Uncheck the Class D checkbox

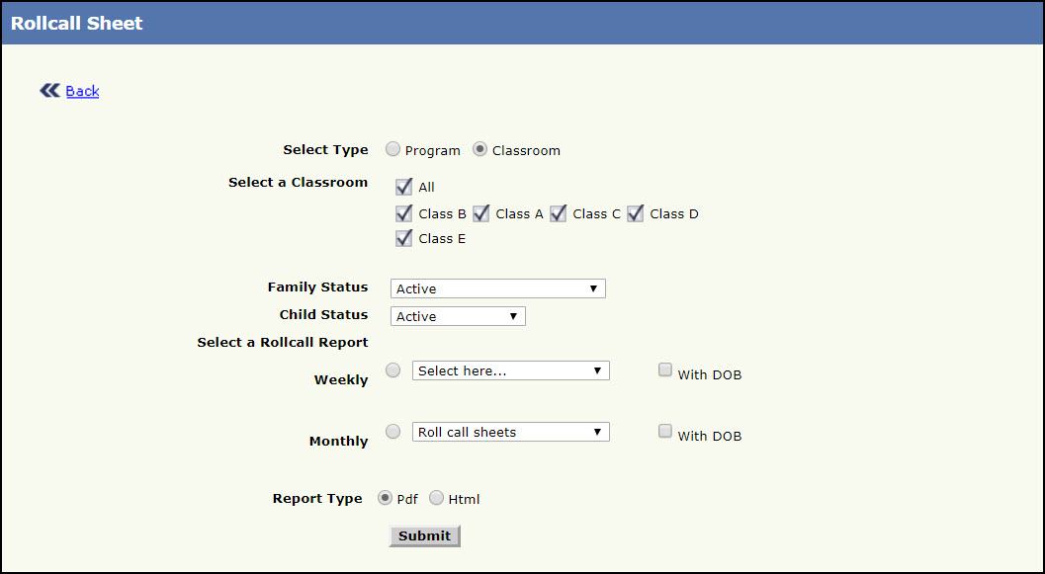coord(635,213)
